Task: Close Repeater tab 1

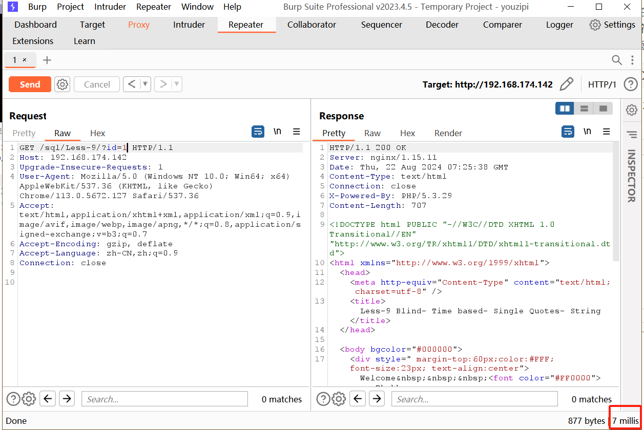Action: (x=24, y=60)
